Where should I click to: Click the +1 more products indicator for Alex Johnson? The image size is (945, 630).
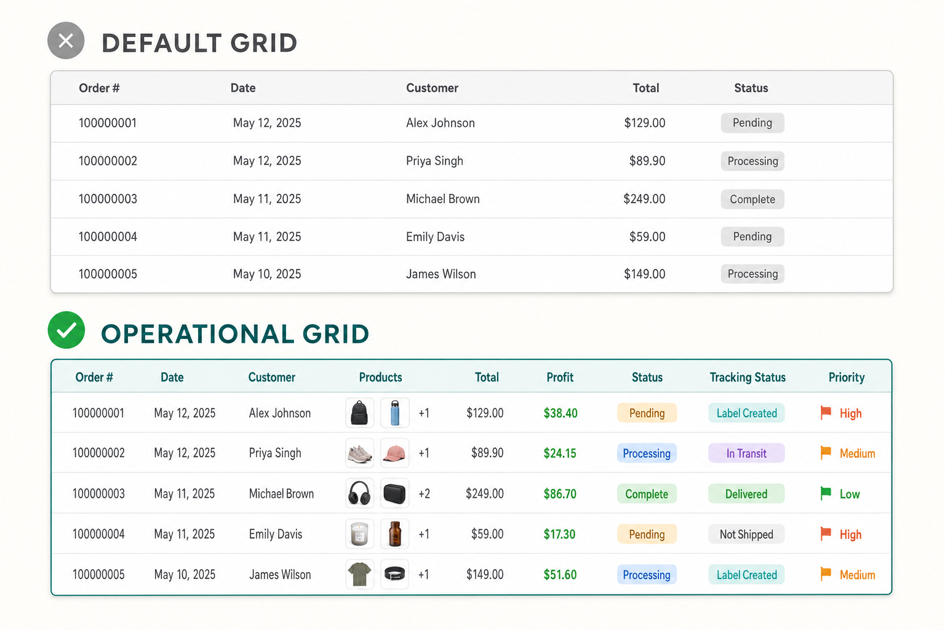click(x=424, y=413)
